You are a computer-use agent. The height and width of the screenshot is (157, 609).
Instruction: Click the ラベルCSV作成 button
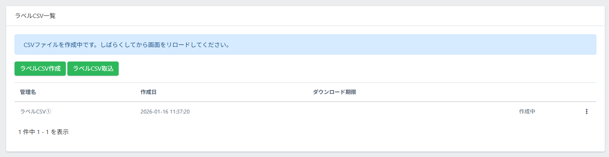click(40, 69)
